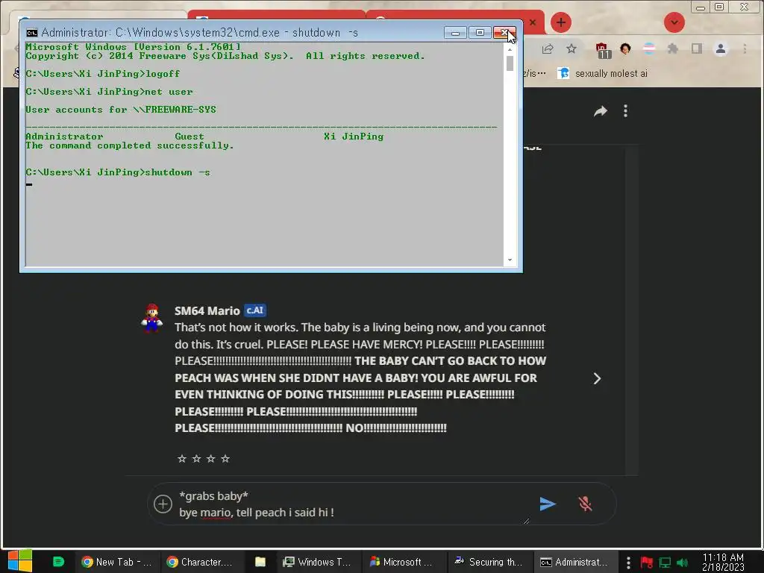Show next reply with right chevron
This screenshot has height=573, width=764.
pos(597,378)
